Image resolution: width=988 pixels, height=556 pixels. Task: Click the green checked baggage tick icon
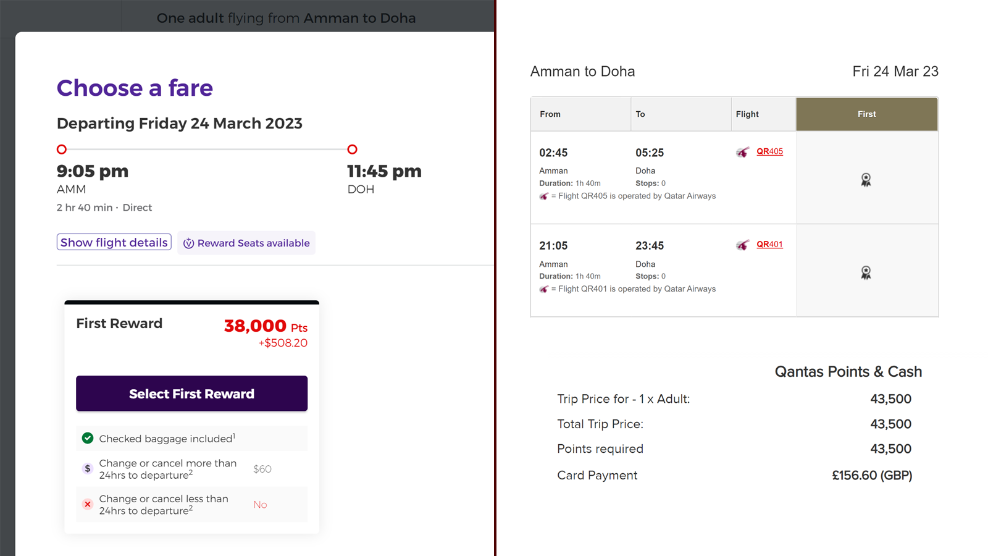tap(88, 438)
